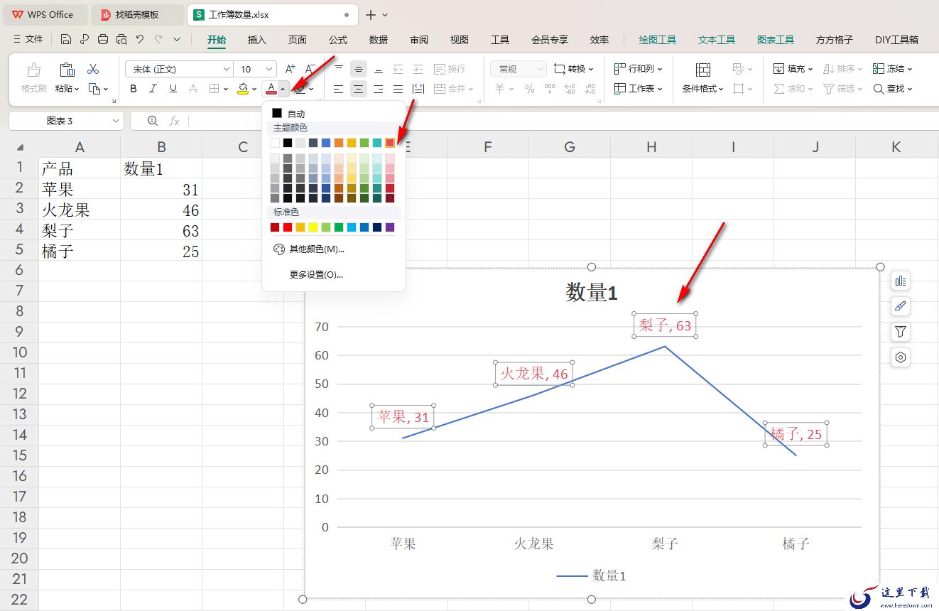The width and height of the screenshot is (939, 611).
Task: Pick the theme blue color swatch
Action: tap(326, 143)
